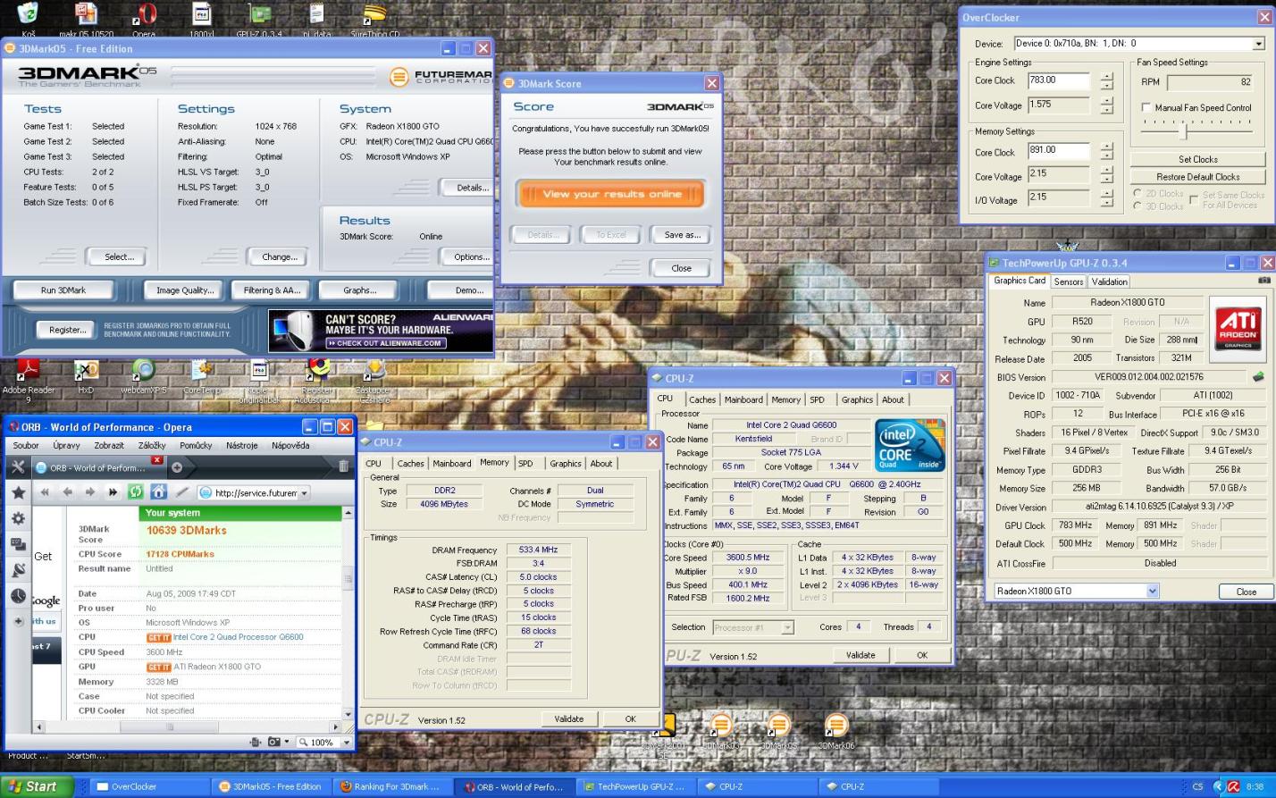Go to the Opera home page icon
Screen dimensions: 1276x798
coord(159,491)
